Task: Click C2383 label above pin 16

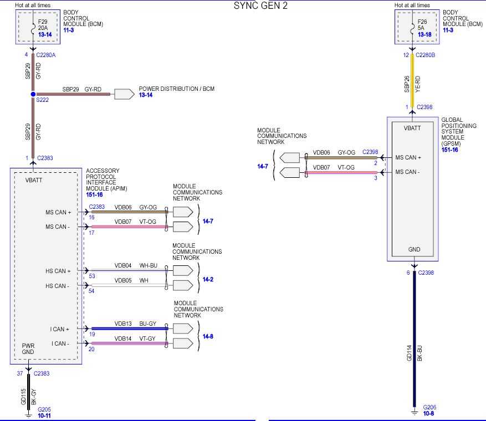Action: (x=97, y=207)
